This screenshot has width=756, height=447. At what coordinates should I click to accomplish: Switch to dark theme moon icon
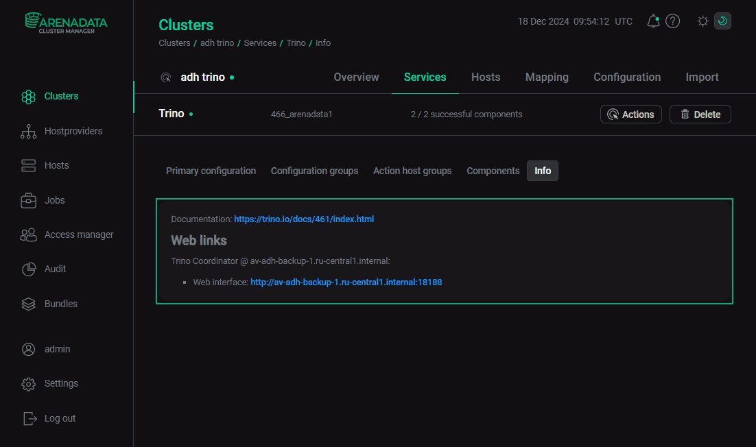click(x=722, y=21)
